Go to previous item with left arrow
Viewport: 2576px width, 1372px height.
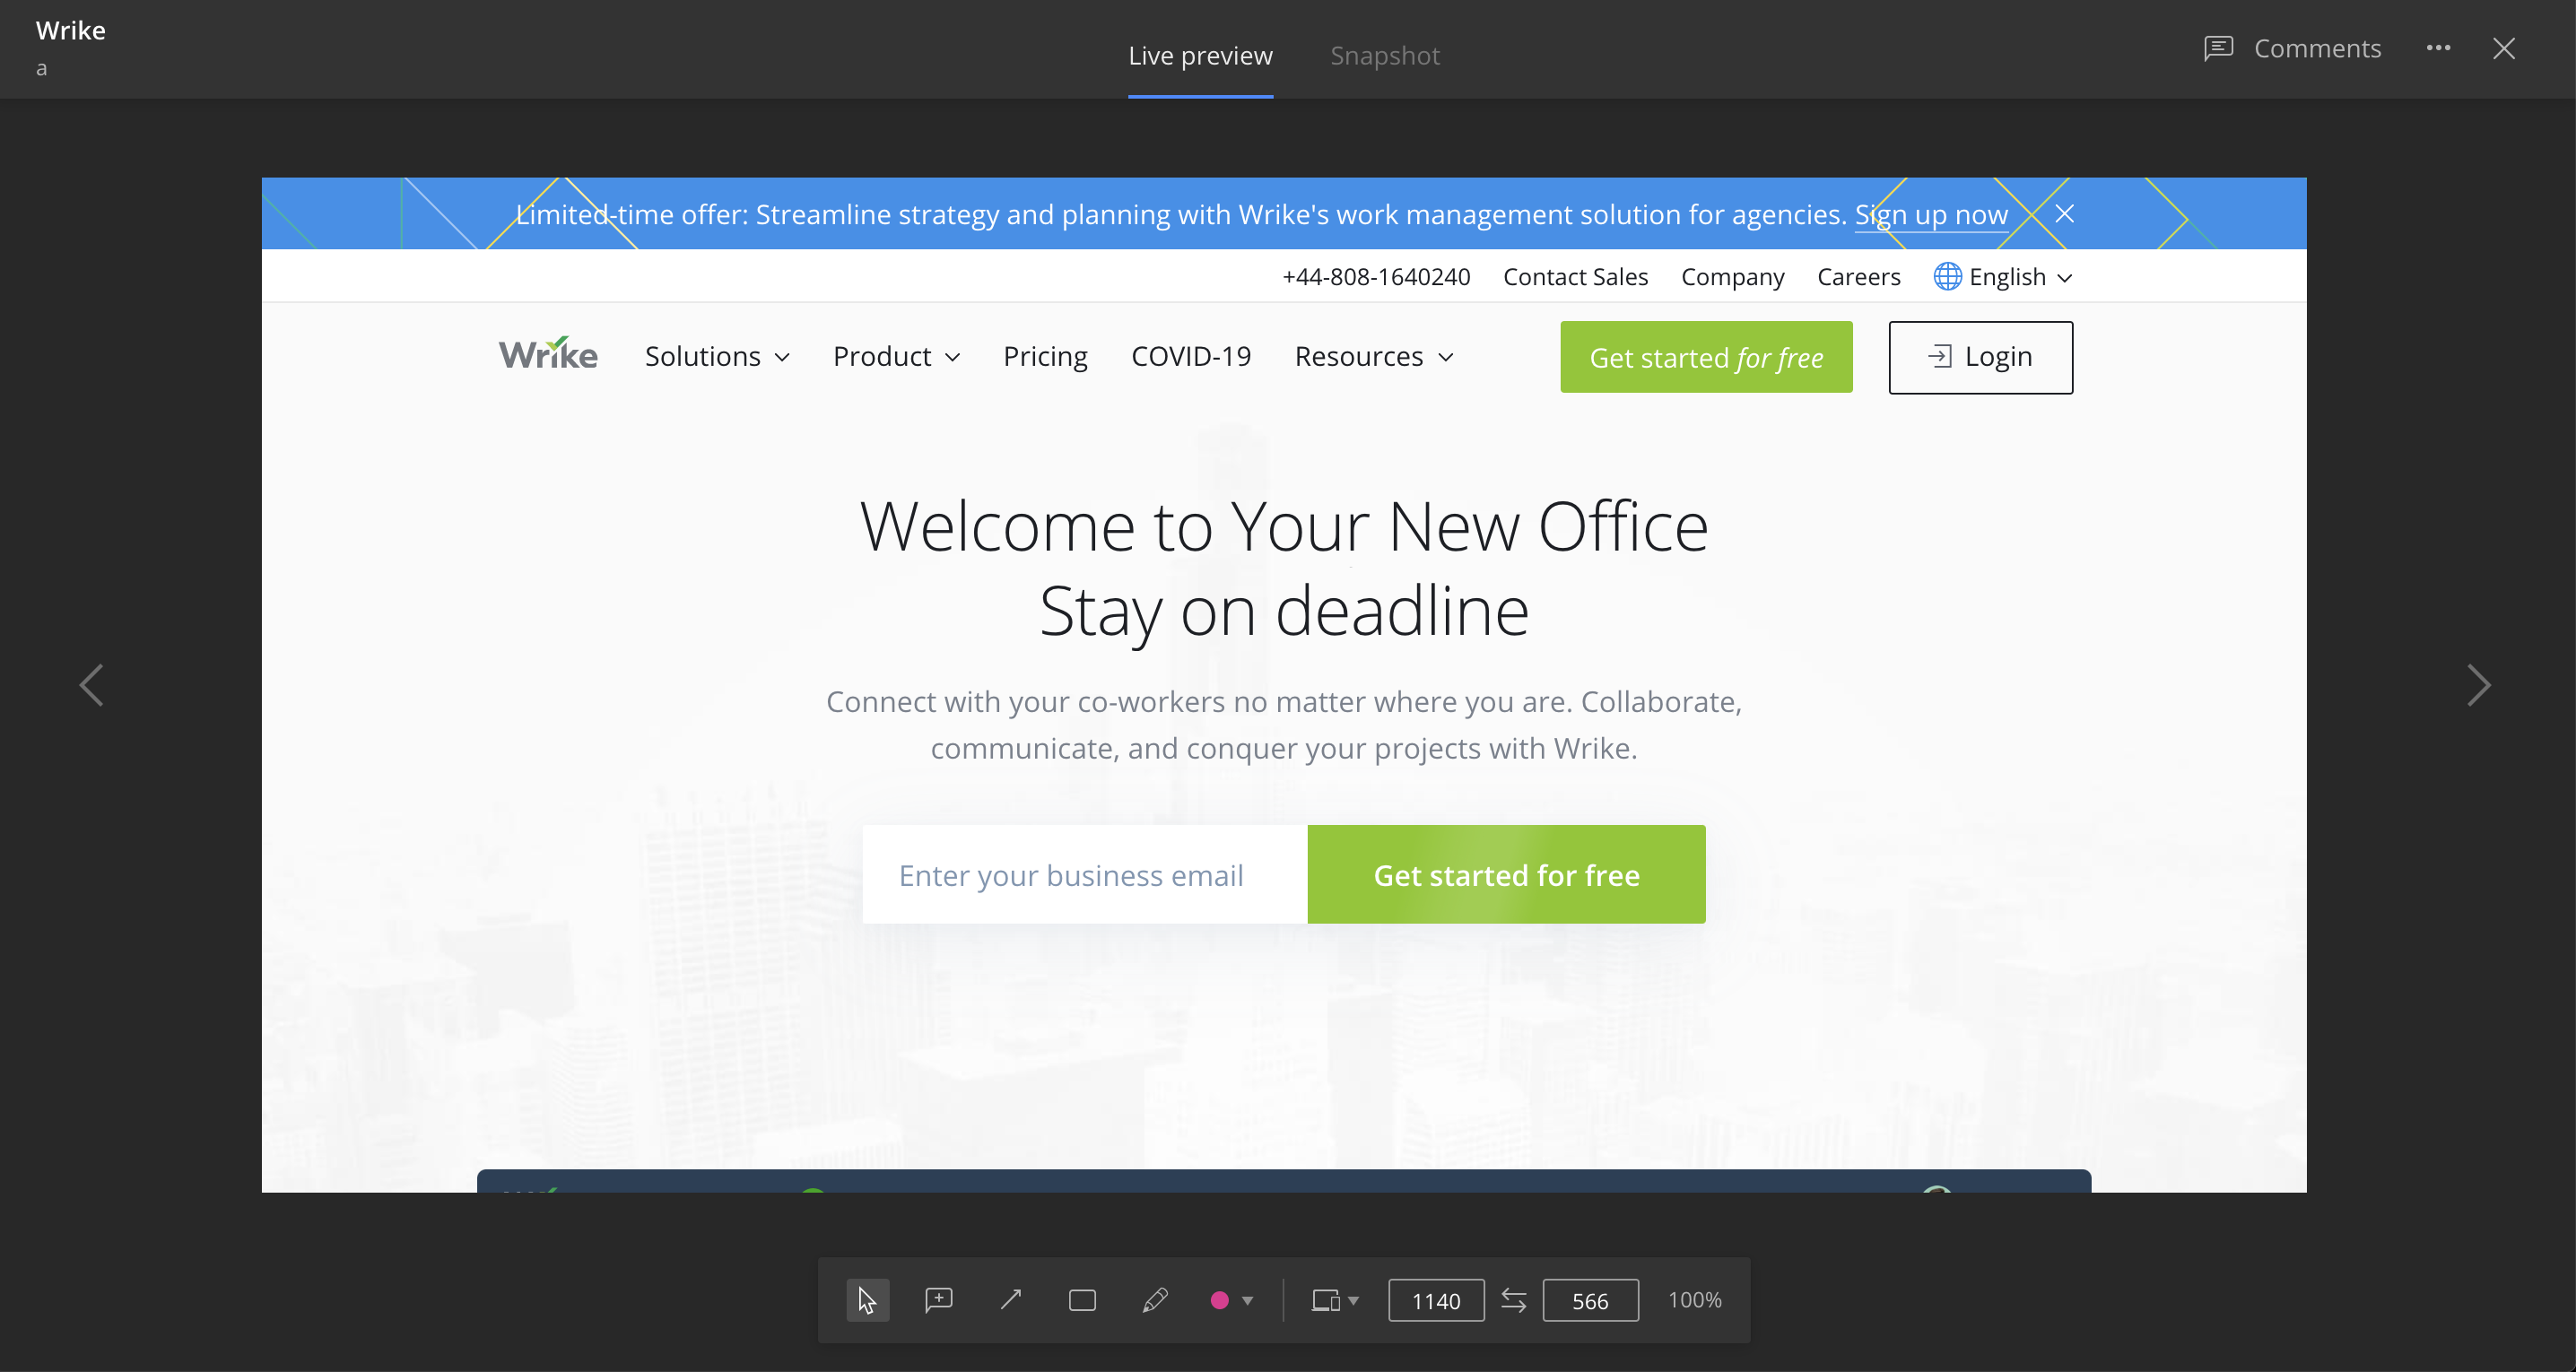91,685
